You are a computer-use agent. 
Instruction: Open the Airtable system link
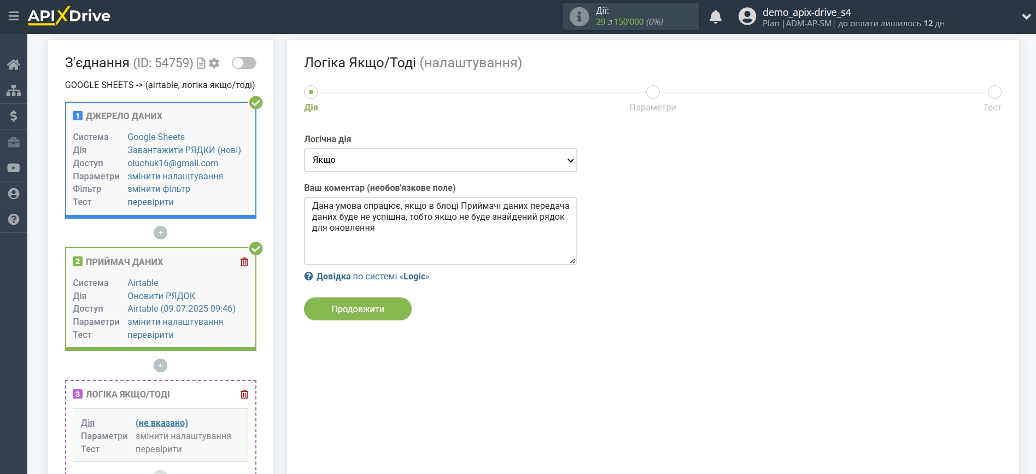143,283
